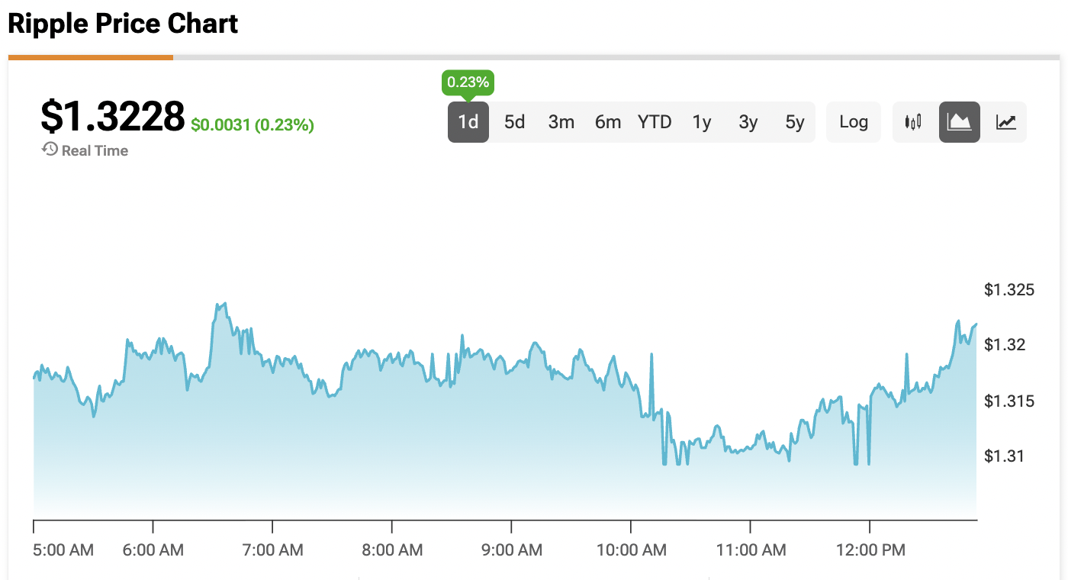Image resolution: width=1068 pixels, height=580 pixels.
Task: Click the $1.325 price axis label
Action: click(x=1008, y=290)
